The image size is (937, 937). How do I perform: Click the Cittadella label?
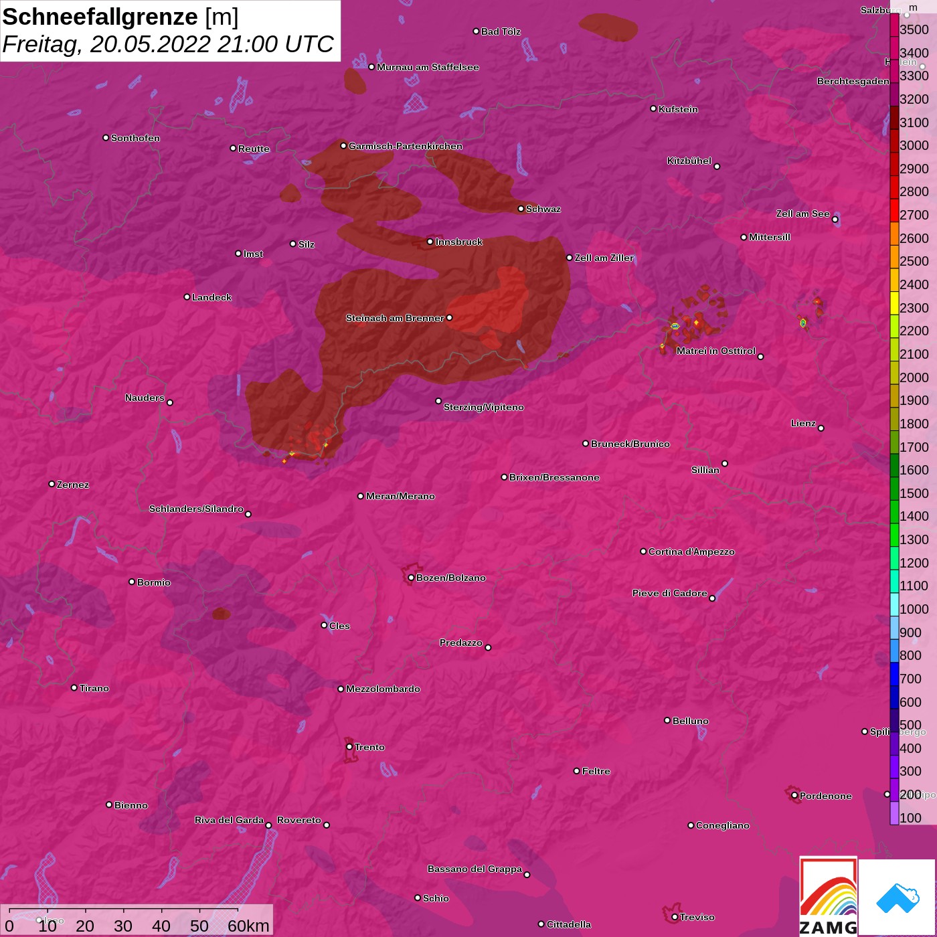click(569, 924)
